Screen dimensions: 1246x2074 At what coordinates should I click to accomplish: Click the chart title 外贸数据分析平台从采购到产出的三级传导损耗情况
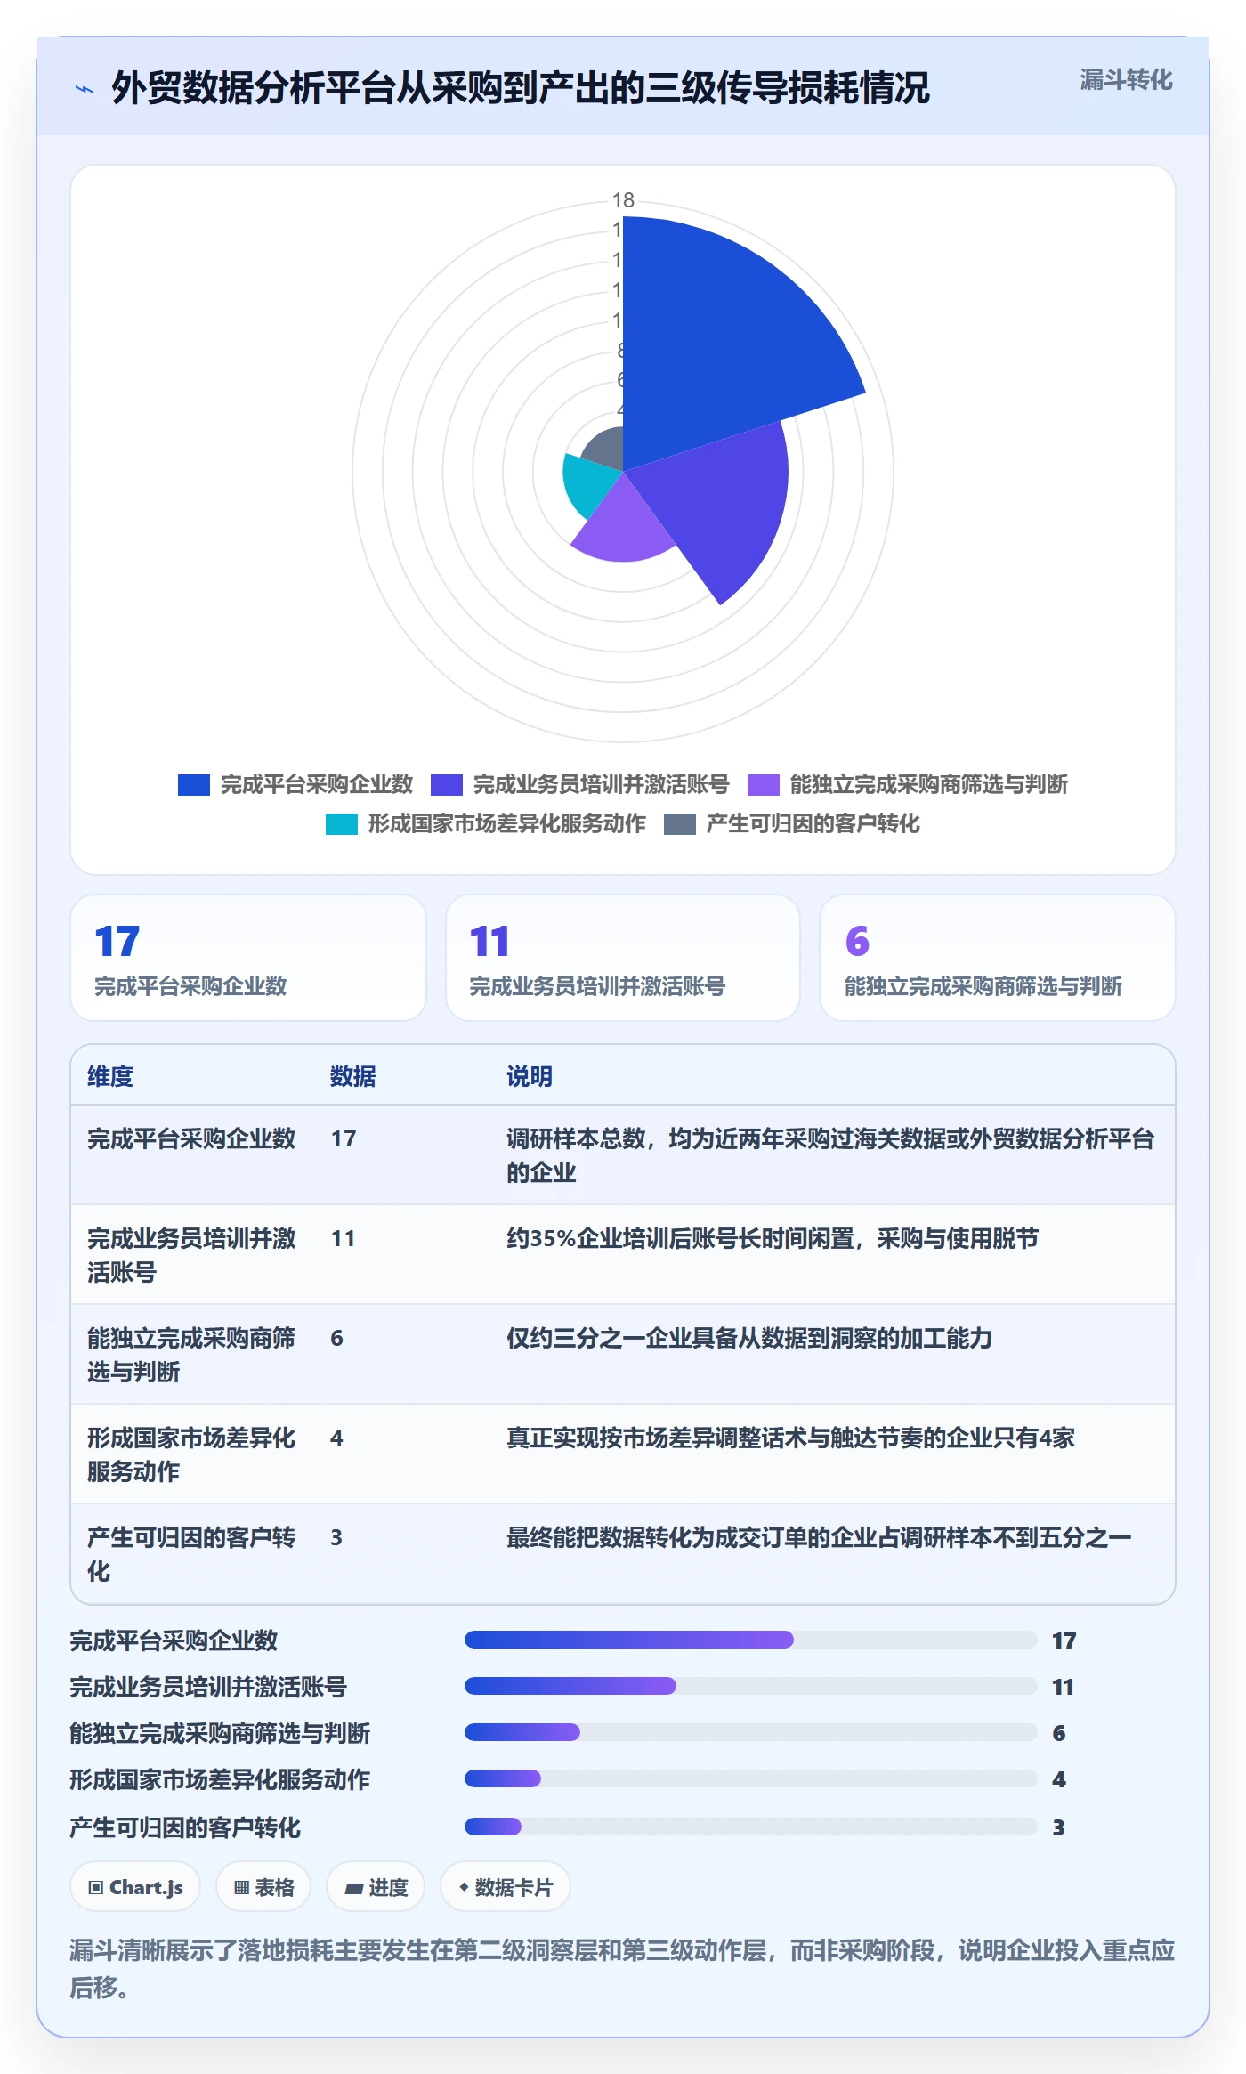point(521,88)
